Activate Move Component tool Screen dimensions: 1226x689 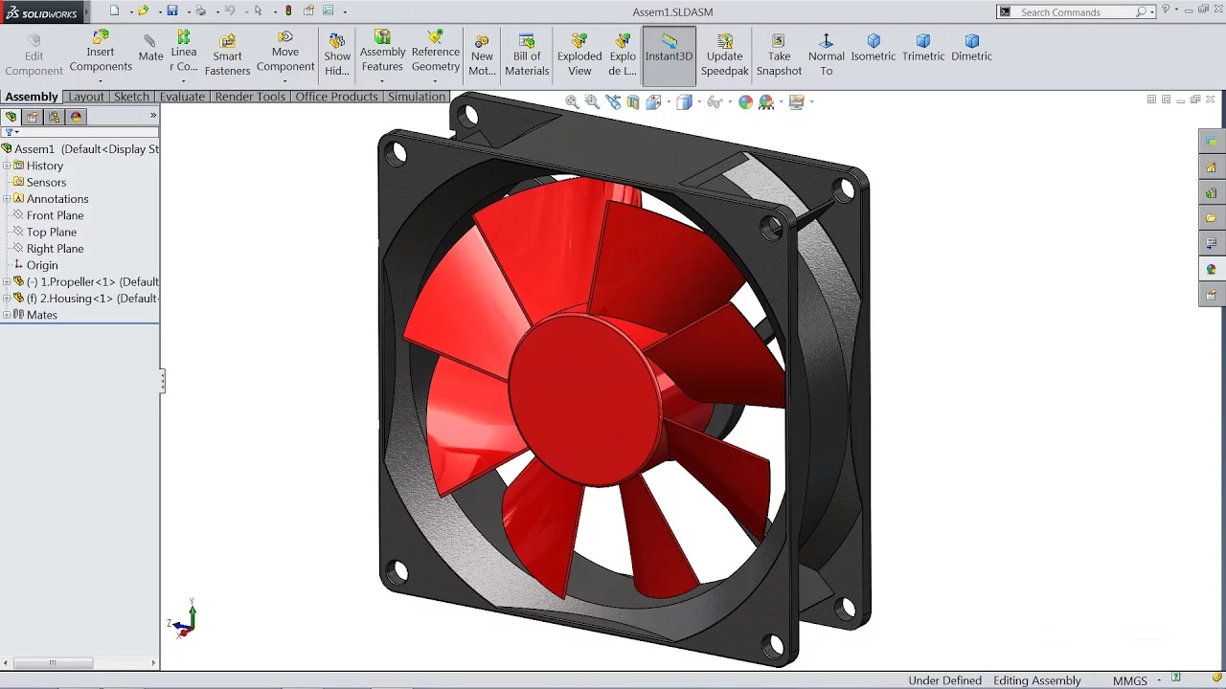(285, 51)
